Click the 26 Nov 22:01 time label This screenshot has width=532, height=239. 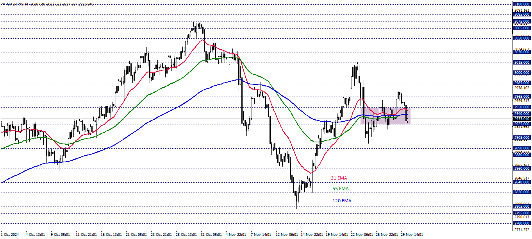(x=387, y=235)
